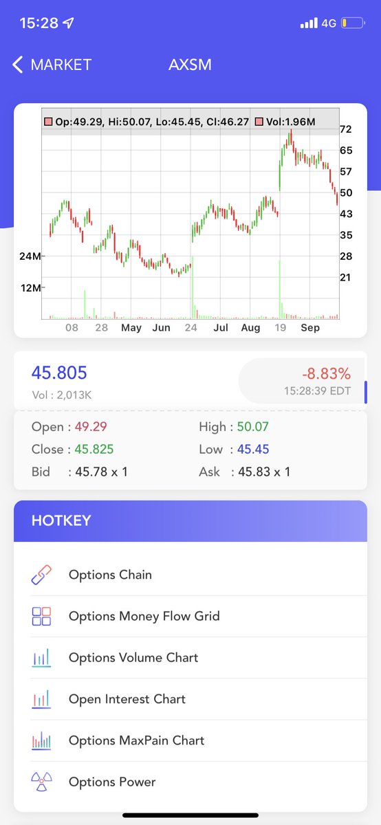Tap the Options Volume Chart bars icon

41,658
